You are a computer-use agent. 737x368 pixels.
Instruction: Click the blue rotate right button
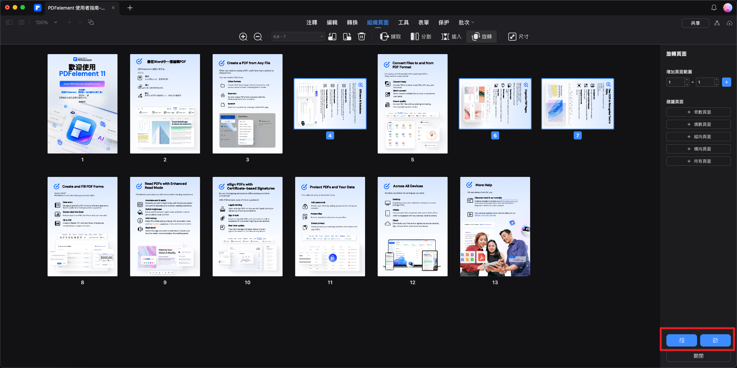click(715, 340)
